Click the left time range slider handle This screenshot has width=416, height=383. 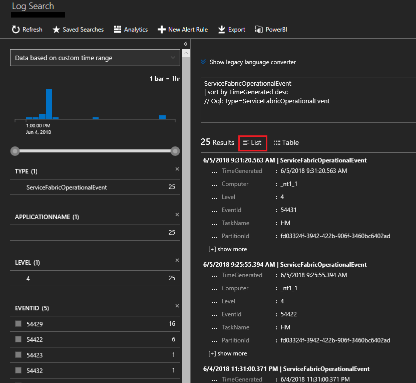[x=15, y=151]
